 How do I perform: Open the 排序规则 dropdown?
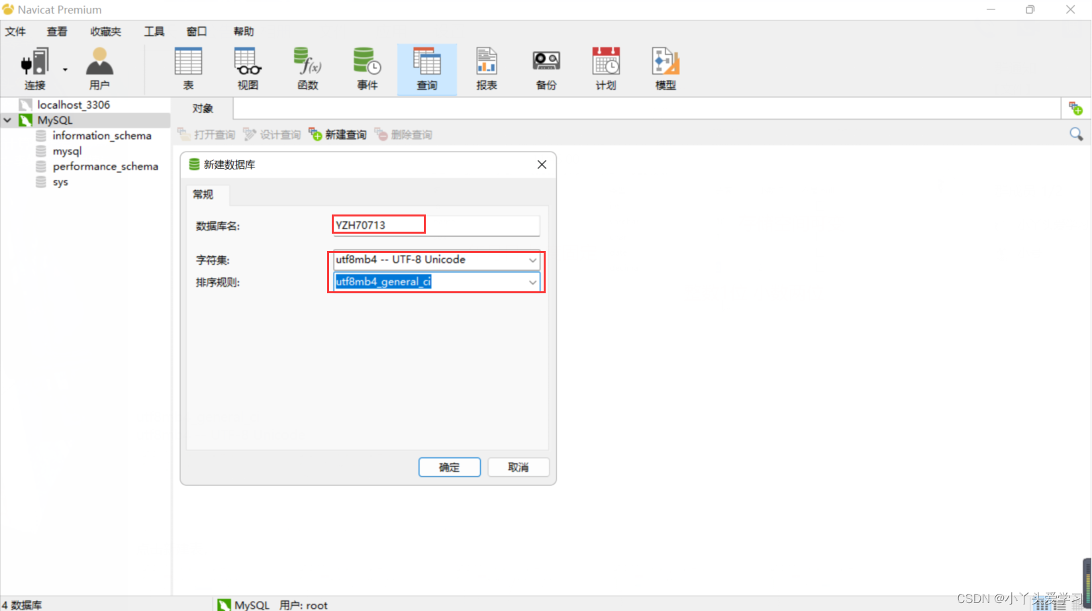click(x=532, y=283)
